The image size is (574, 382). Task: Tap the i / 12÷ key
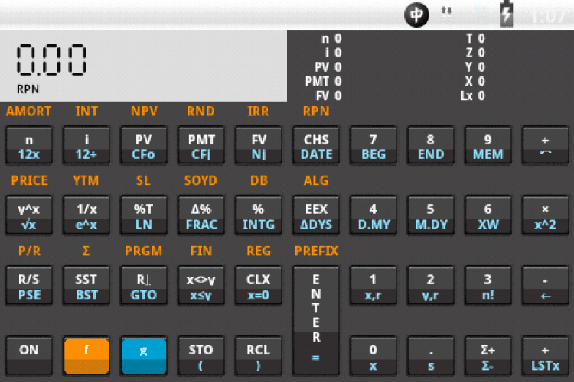[86, 145]
